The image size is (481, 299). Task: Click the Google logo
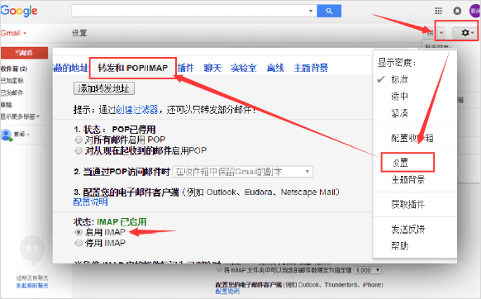19,11
